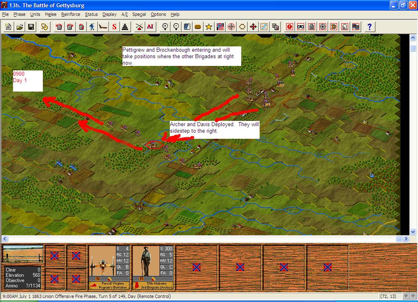The height and width of the screenshot is (302, 418).
Task: Click the American flag toolbar icon
Action: point(220,26)
